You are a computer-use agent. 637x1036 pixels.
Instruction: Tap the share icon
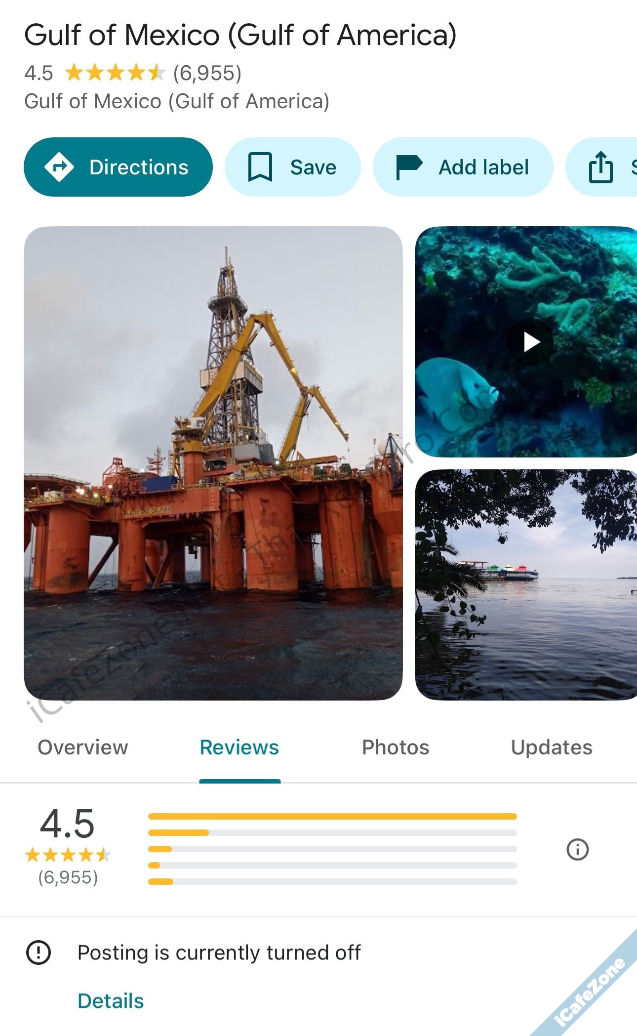[x=600, y=167]
